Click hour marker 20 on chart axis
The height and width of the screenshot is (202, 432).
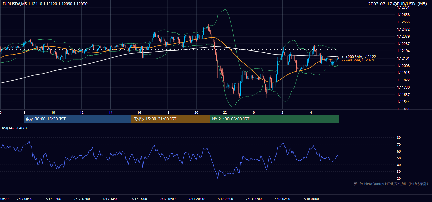pos(196,112)
